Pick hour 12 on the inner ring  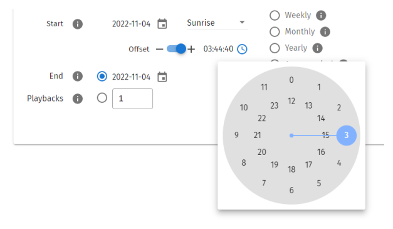point(291,101)
